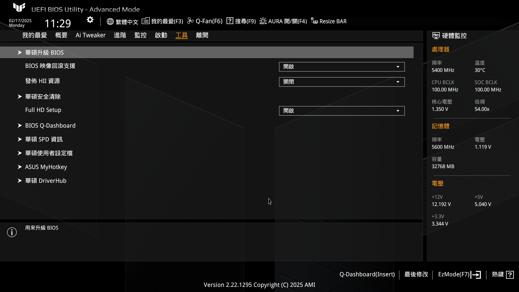Image resolution: width=519 pixels, height=292 pixels.
Task: Click the hardware monitor panel icon
Action: click(x=436, y=35)
